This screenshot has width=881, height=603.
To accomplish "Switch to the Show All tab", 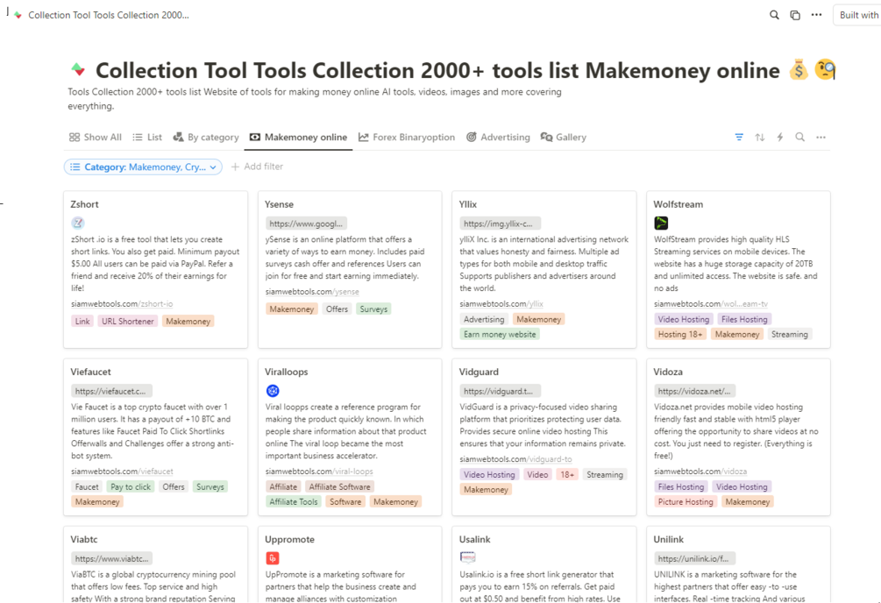I will [x=95, y=137].
